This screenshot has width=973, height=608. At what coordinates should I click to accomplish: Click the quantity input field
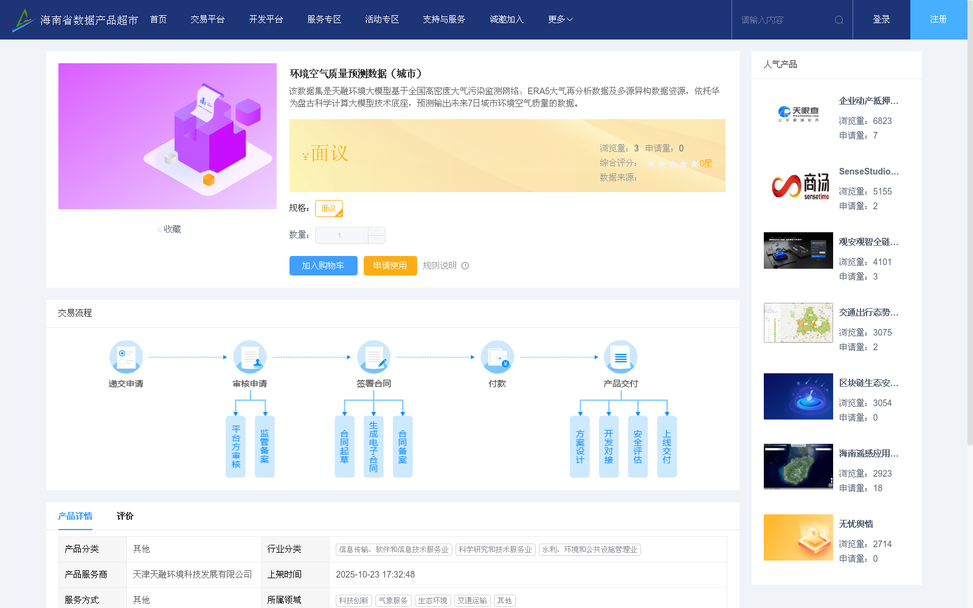341,235
